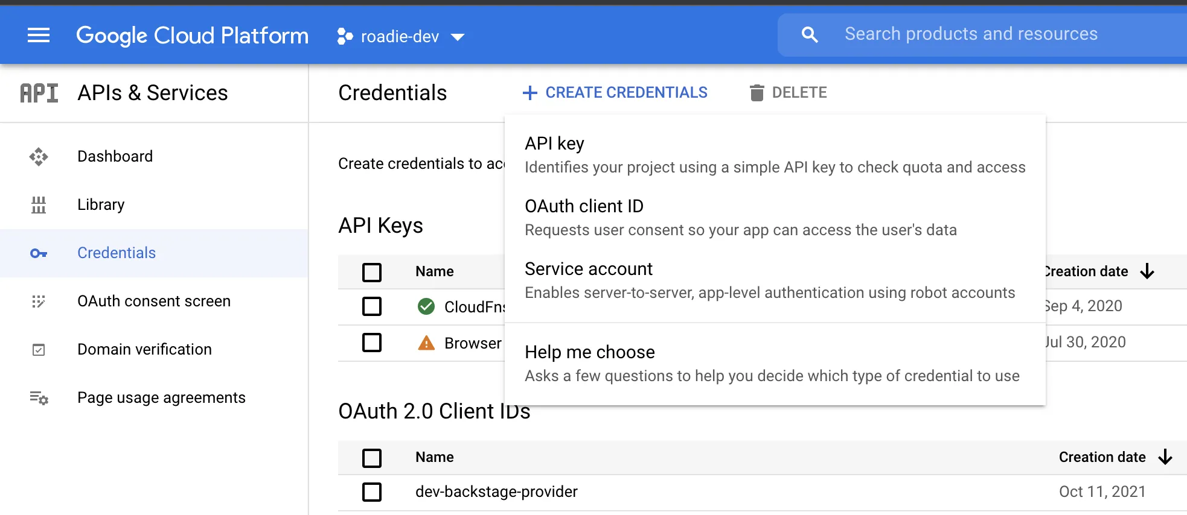Check the CloudFns API key checkbox
The width and height of the screenshot is (1187, 515).
point(373,306)
